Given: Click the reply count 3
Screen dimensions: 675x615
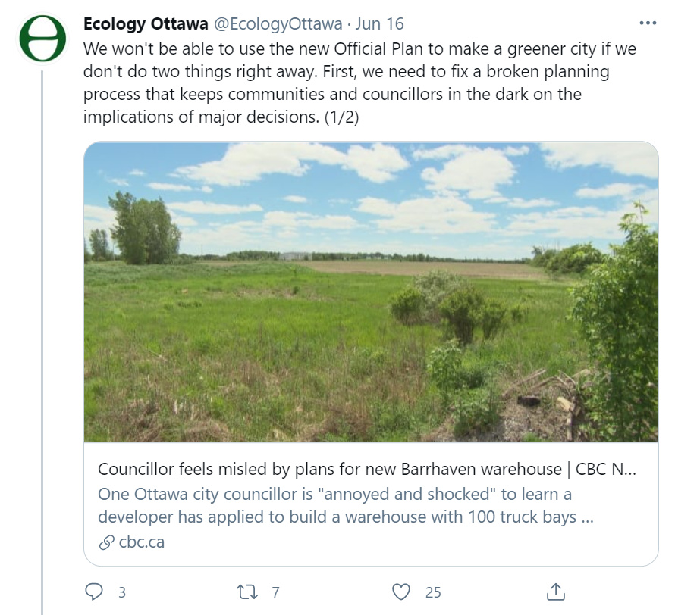Looking at the screenshot, I should [121, 592].
